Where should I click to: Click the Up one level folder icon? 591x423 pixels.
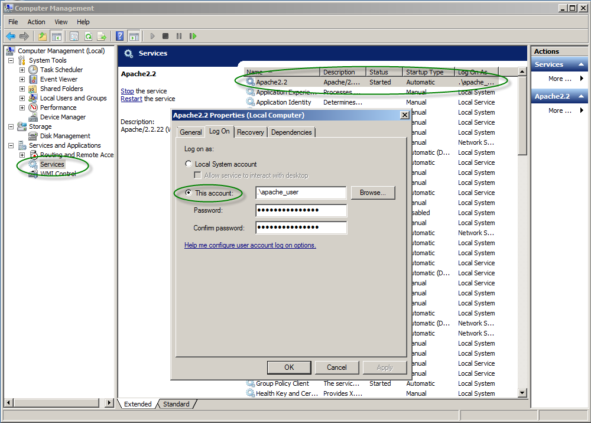pos(42,36)
